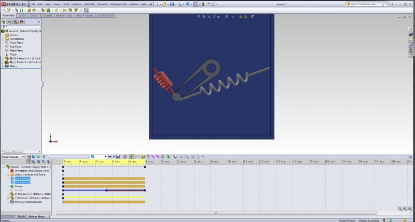
Task: Open the Options icon next to the Rebuild traffic light
Action: (209, 4)
